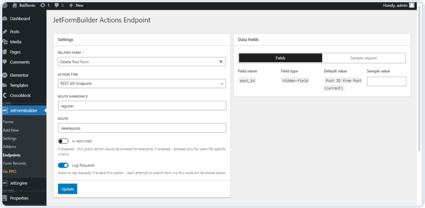Screen dimensions: 425x208
Task: Visit BaliRento site via home icon
Action: 15,5
